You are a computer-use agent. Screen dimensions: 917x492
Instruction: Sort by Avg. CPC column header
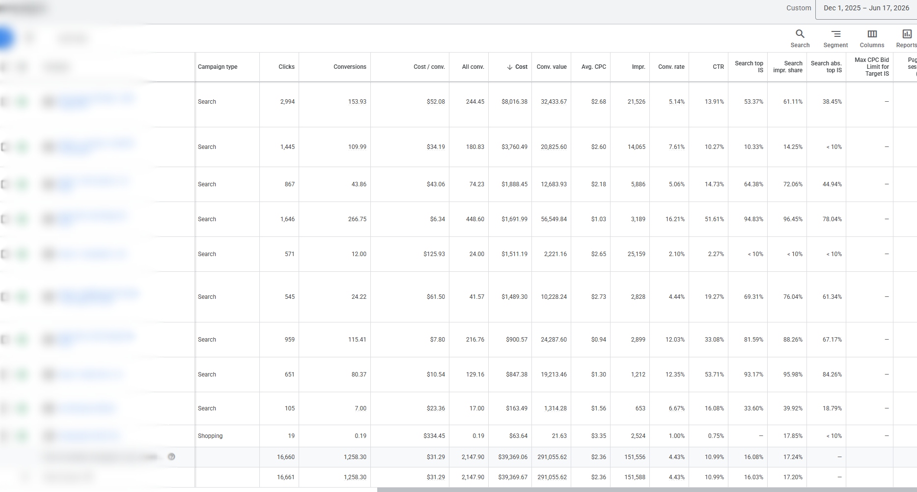[x=593, y=67]
